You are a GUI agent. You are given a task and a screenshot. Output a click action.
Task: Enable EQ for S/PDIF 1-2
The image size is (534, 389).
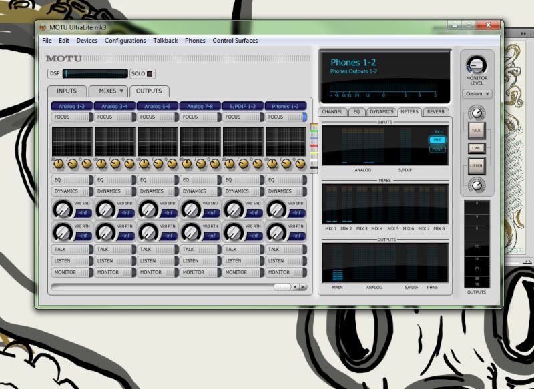(x=243, y=180)
